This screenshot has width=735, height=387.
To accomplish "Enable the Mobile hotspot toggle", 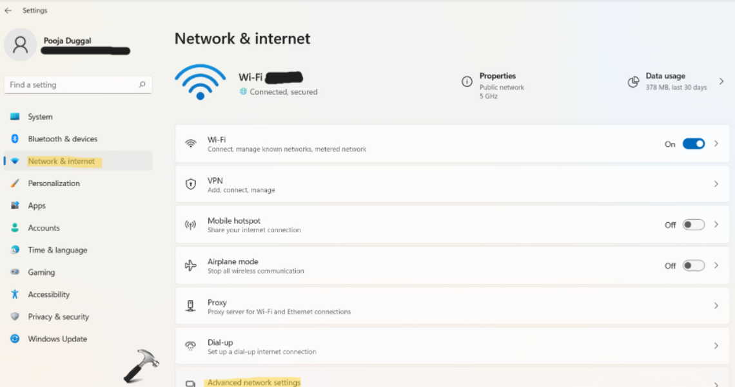I will (x=694, y=225).
